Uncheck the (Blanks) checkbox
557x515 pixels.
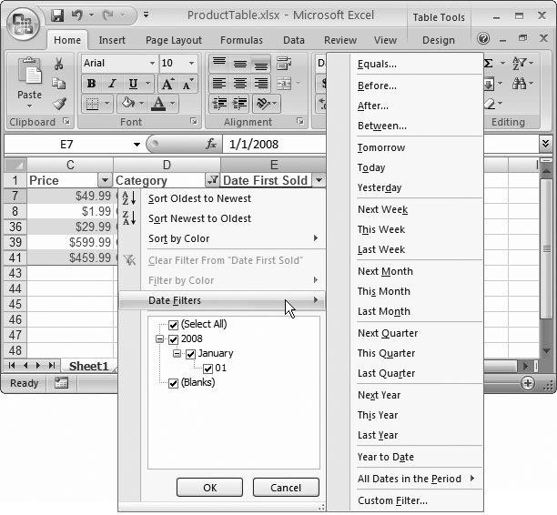pyautogui.click(x=173, y=383)
